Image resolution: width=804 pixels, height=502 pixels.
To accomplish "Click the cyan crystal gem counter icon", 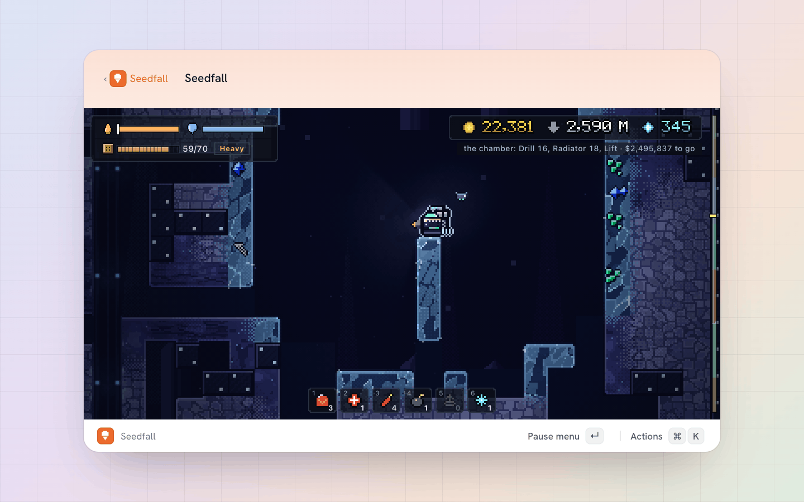I will pos(648,128).
